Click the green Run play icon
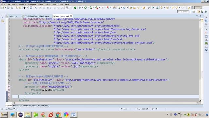The width and height of the screenshot is (209, 118). (85, 8)
